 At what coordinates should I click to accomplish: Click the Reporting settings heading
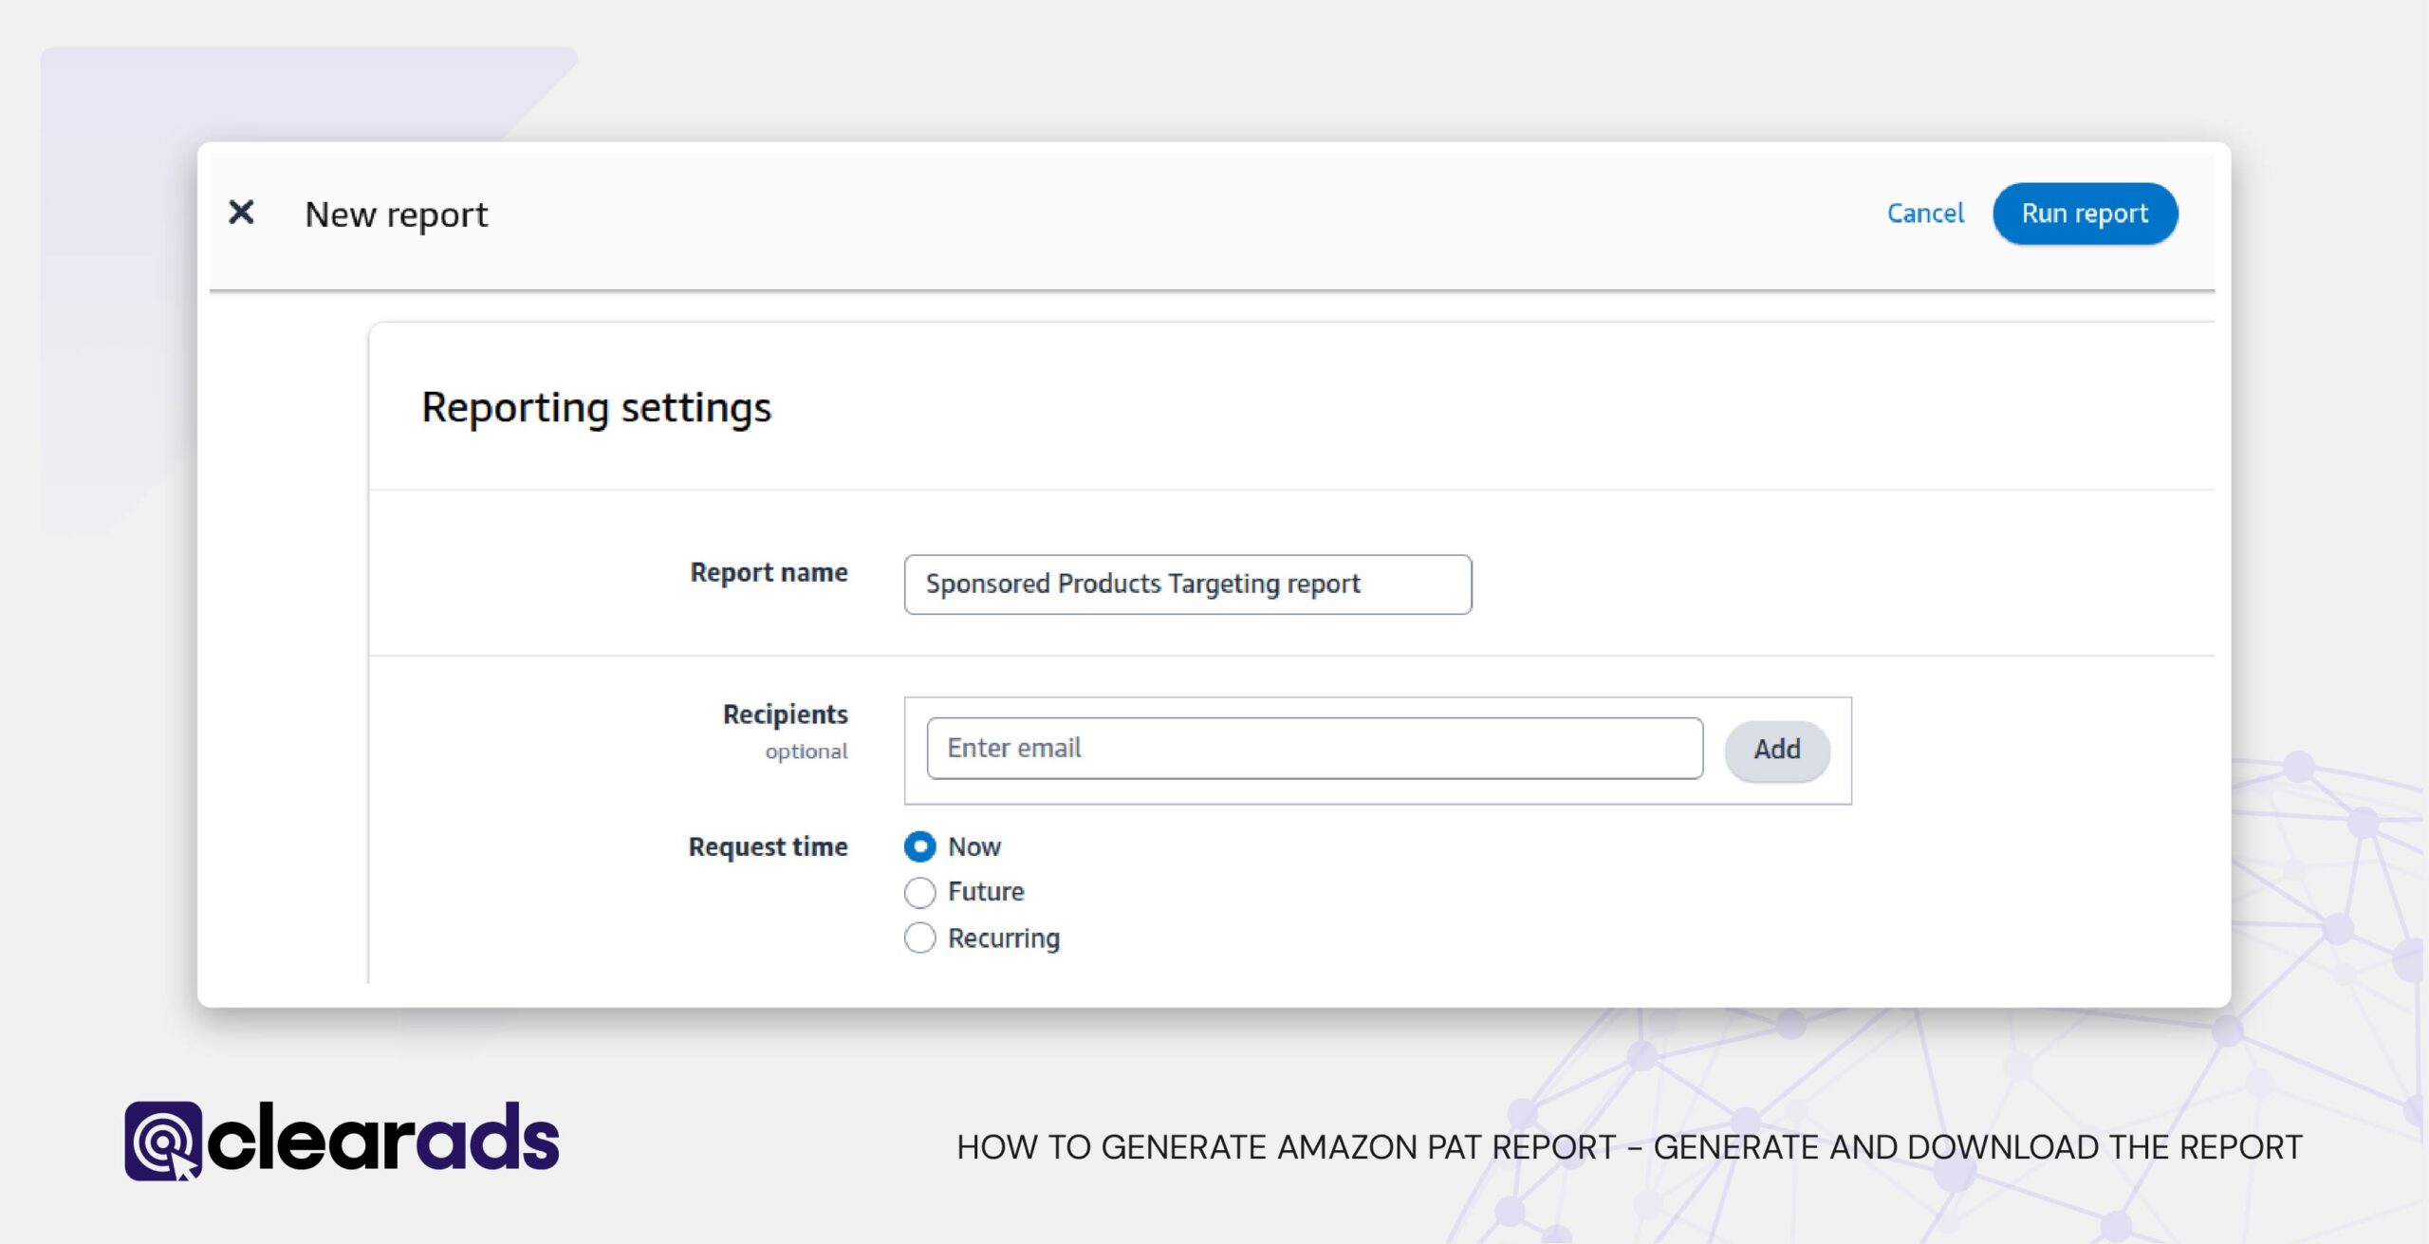point(597,407)
